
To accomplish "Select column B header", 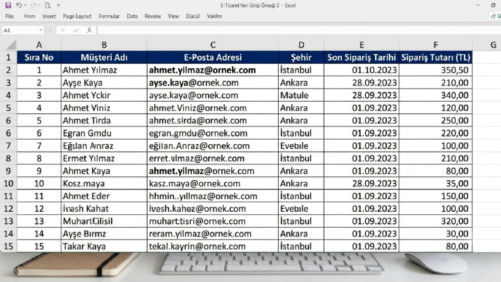I will [x=104, y=45].
